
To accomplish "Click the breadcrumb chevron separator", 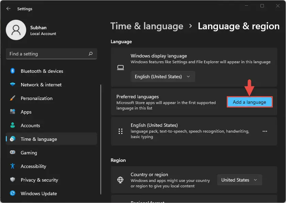I will (x=190, y=26).
